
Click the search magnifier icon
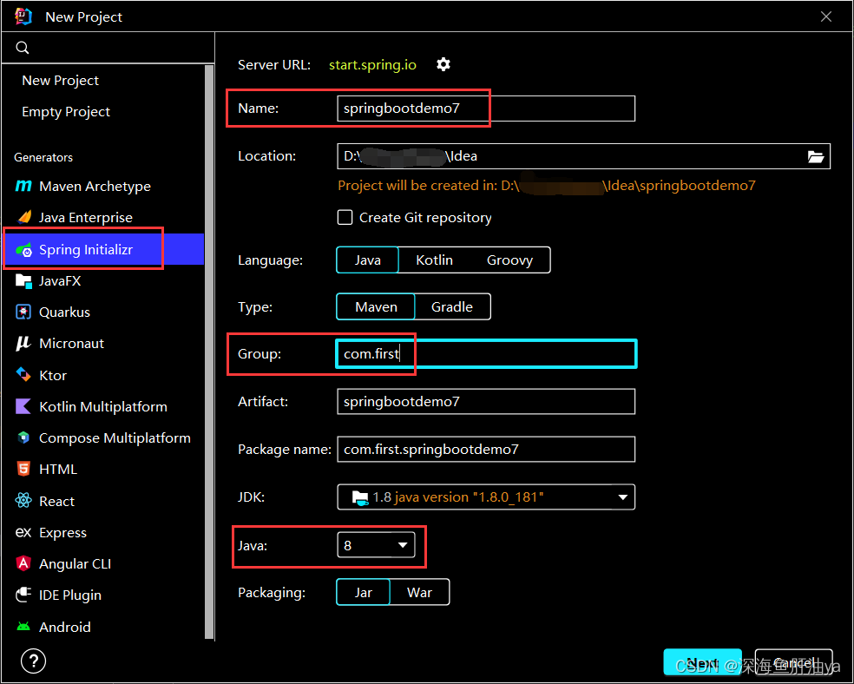[x=23, y=48]
